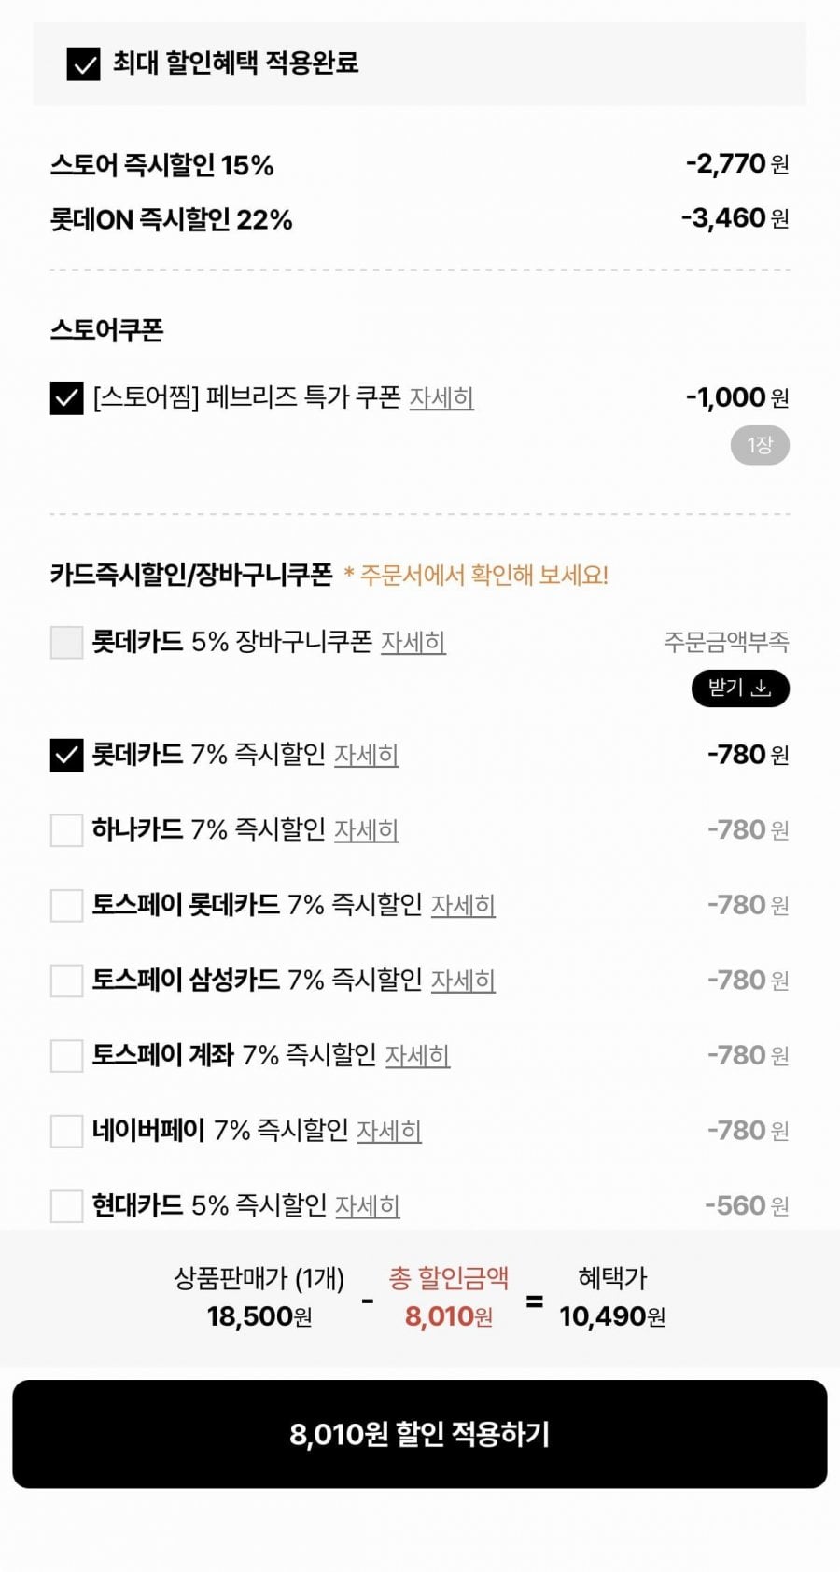Viewport: 840px width, 1572px height.
Task: Uncheck the 페브리즈 특가 쿠폰 store coupon
Action: (x=67, y=398)
